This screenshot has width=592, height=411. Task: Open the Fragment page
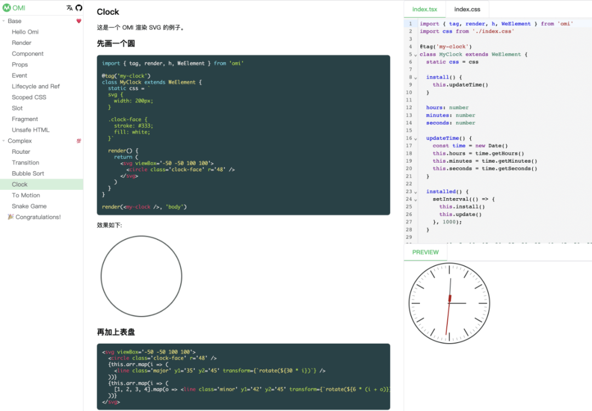[x=25, y=119]
